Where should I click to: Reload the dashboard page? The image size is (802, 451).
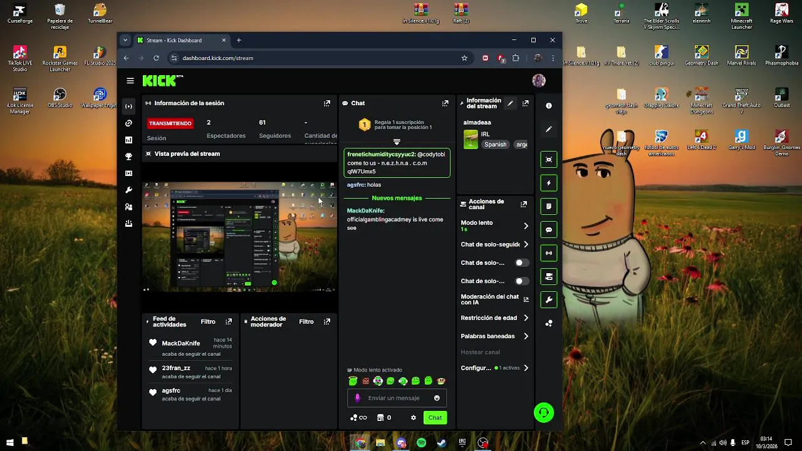click(x=156, y=58)
